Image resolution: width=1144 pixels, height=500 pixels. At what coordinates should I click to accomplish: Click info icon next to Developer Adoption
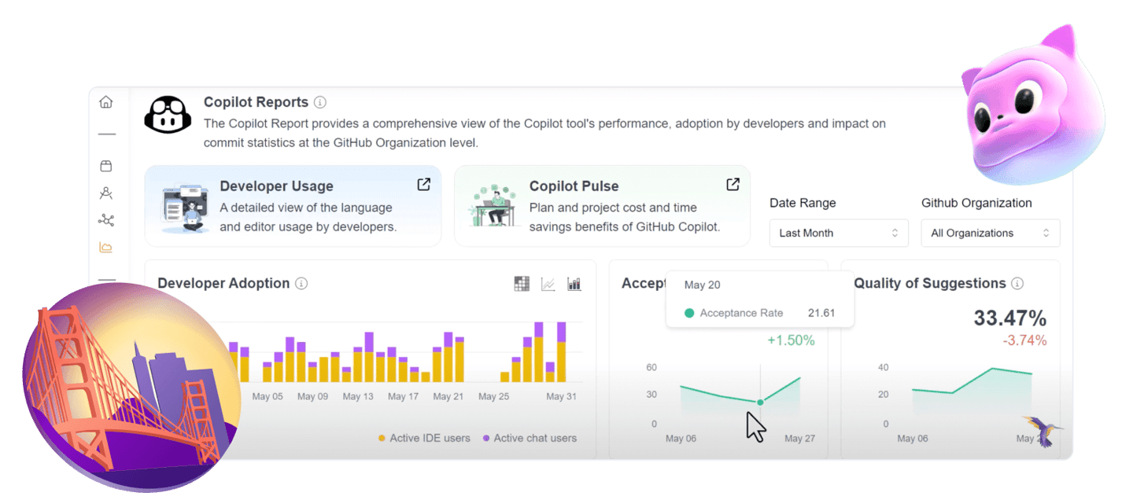click(301, 284)
